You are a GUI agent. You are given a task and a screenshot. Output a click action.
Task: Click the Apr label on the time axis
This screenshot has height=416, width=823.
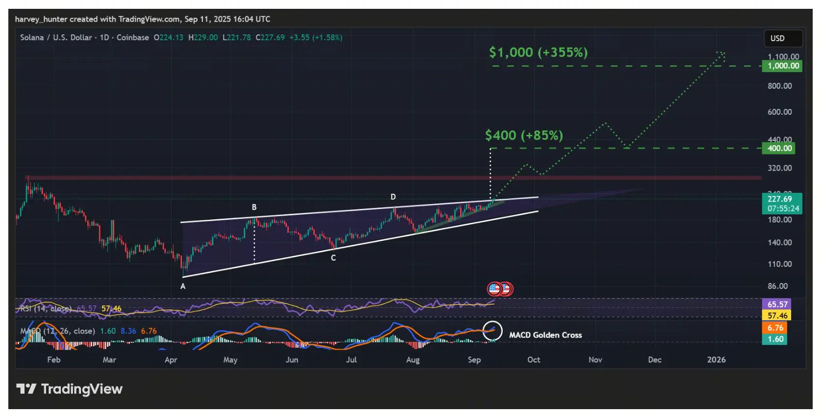tap(171, 360)
